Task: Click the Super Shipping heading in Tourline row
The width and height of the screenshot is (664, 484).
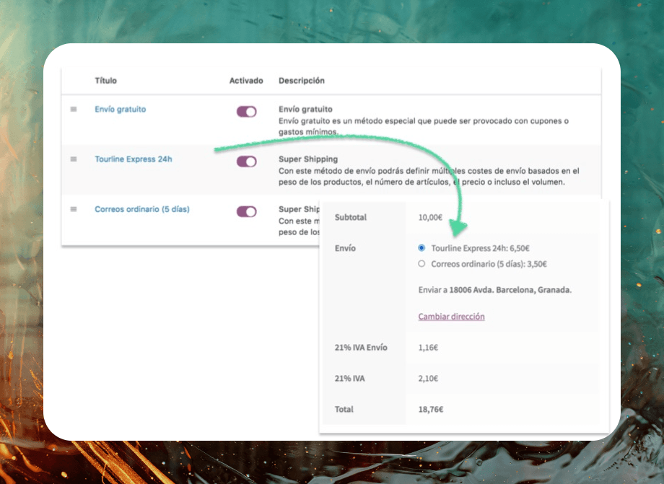Action: (308, 159)
